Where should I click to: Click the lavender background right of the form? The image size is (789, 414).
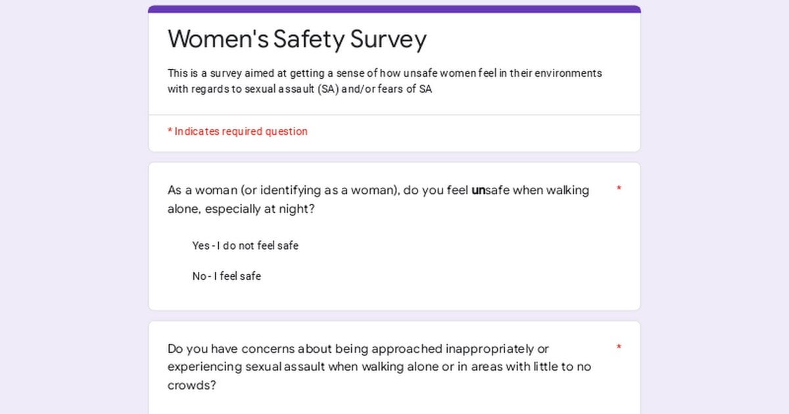(x=715, y=207)
